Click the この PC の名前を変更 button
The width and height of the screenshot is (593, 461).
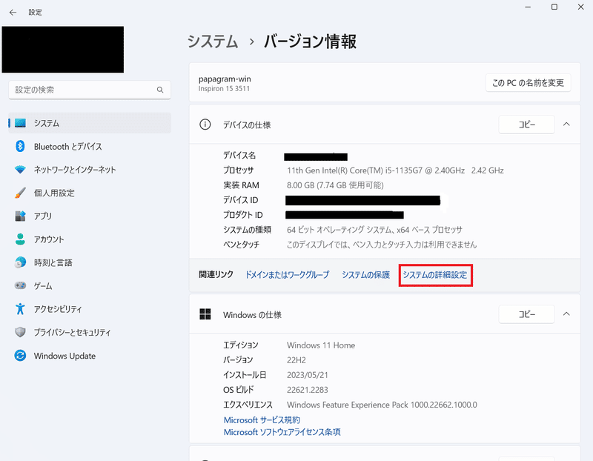(526, 82)
